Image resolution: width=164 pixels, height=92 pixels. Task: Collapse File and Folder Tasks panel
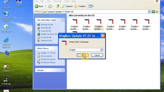pos(63,20)
